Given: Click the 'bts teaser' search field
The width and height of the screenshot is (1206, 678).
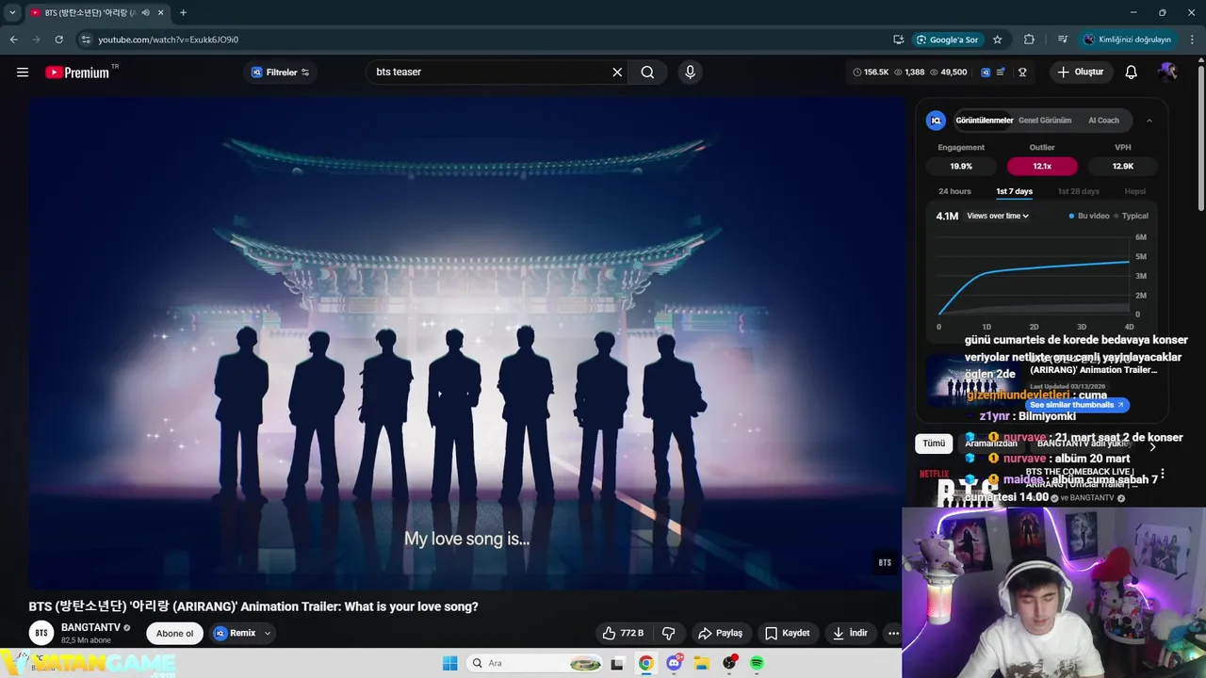Looking at the screenshot, I should coord(490,73).
